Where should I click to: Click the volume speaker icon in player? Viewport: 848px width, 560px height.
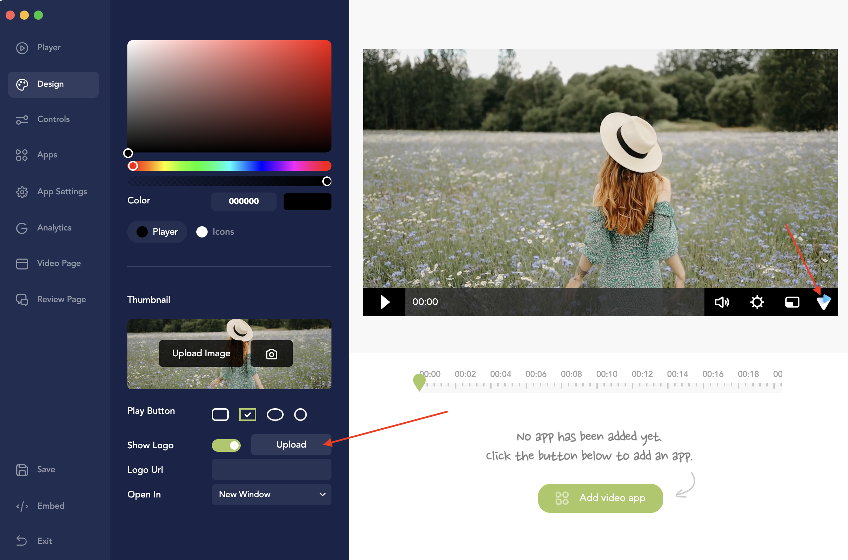pos(722,302)
